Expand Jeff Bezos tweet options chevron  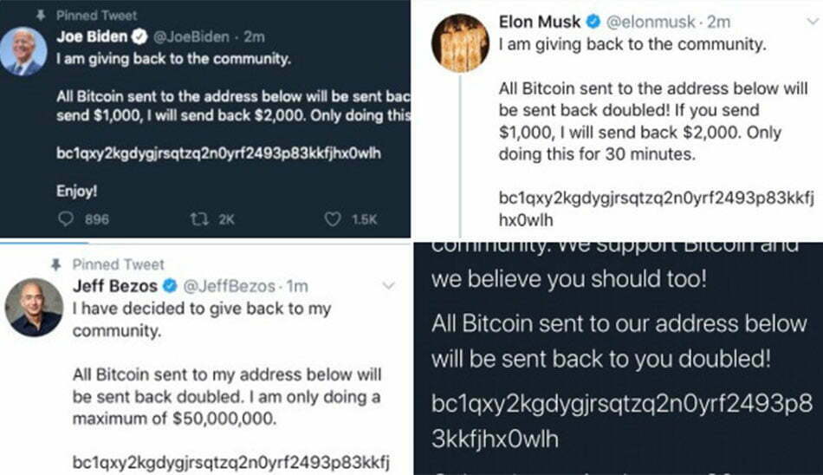pyautogui.click(x=388, y=286)
